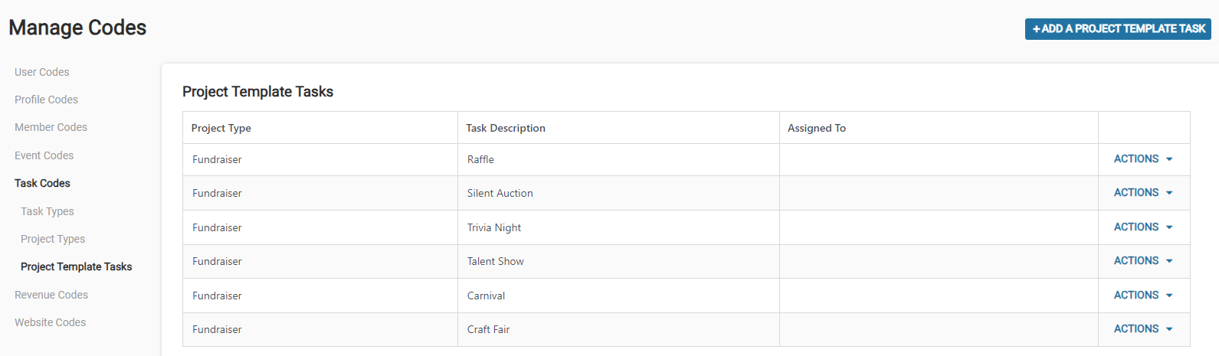Expand Actions menu for Trivia Night

1143,227
